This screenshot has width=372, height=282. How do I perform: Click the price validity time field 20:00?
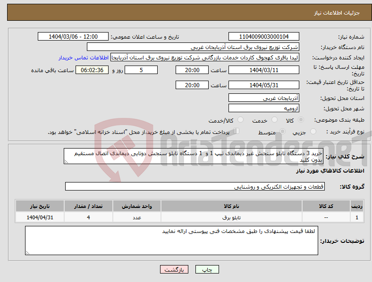(192, 85)
